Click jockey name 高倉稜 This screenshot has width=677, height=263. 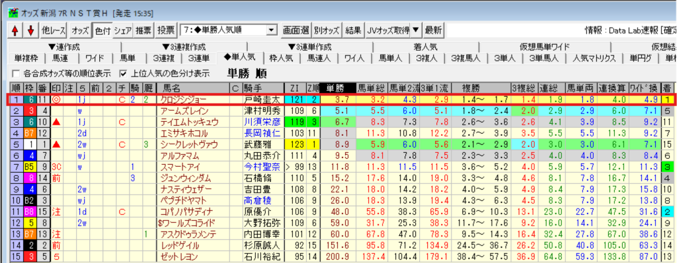pos(257,200)
